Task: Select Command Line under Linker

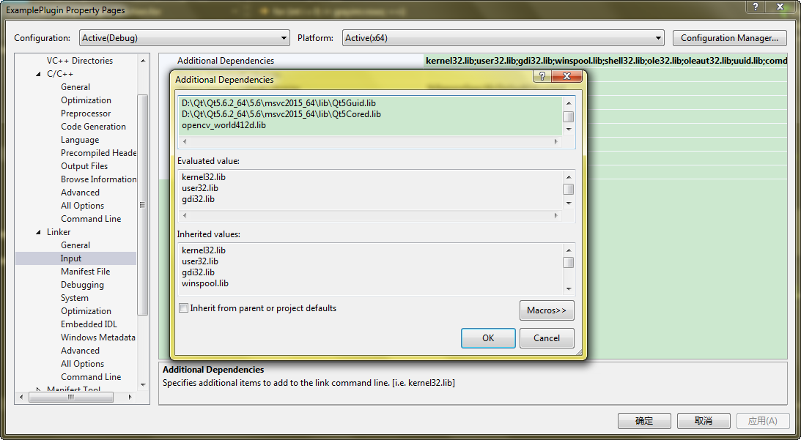Action: [90, 376]
